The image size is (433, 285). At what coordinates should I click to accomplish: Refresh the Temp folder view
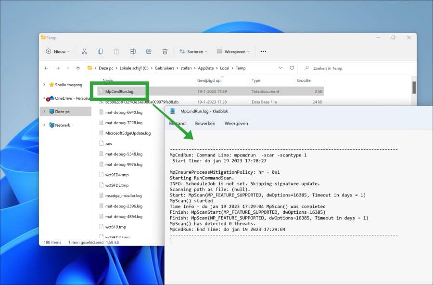[292, 68]
